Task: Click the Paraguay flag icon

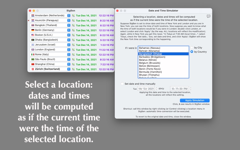Action: click(x=33, y=20)
